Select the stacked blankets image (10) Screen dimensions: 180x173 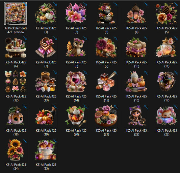click(x=136, y=47)
